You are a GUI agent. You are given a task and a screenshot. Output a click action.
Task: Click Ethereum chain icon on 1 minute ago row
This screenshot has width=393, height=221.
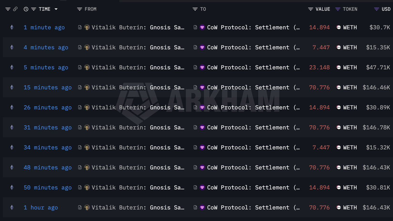point(12,28)
